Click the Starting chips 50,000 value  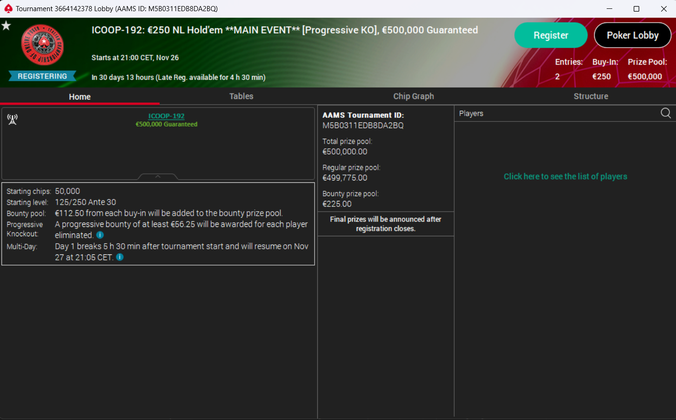[67, 191]
